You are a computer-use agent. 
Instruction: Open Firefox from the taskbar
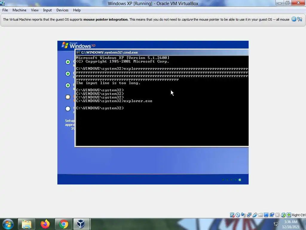(45, 224)
